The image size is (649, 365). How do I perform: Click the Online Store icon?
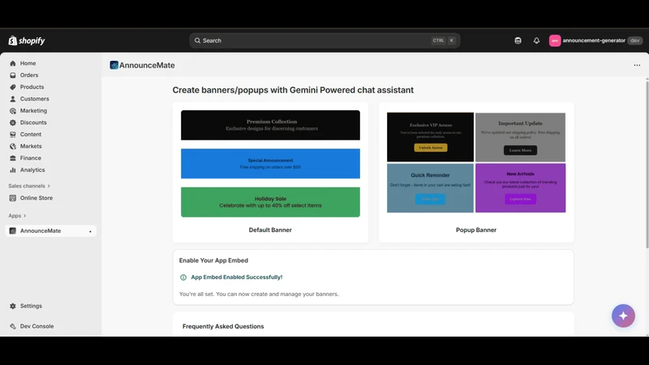(x=13, y=198)
